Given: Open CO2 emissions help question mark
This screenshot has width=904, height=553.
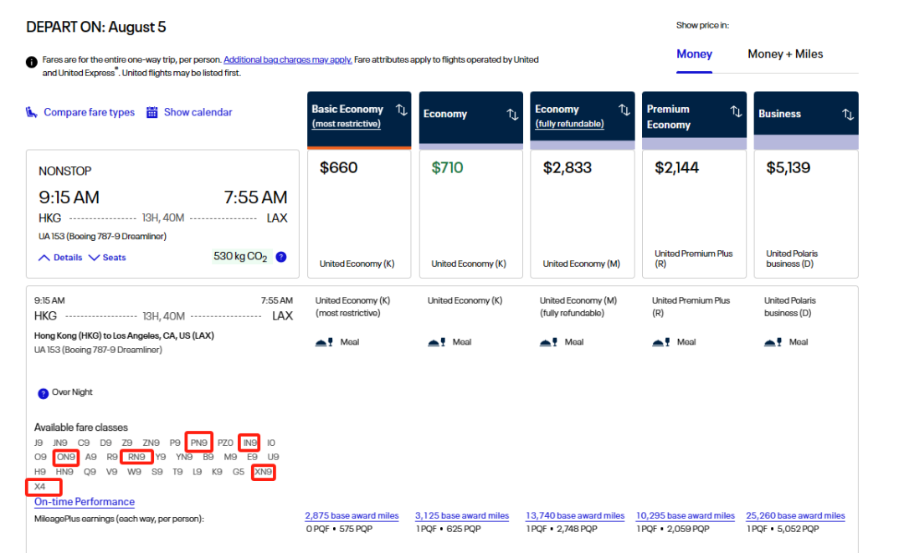Looking at the screenshot, I should (281, 257).
